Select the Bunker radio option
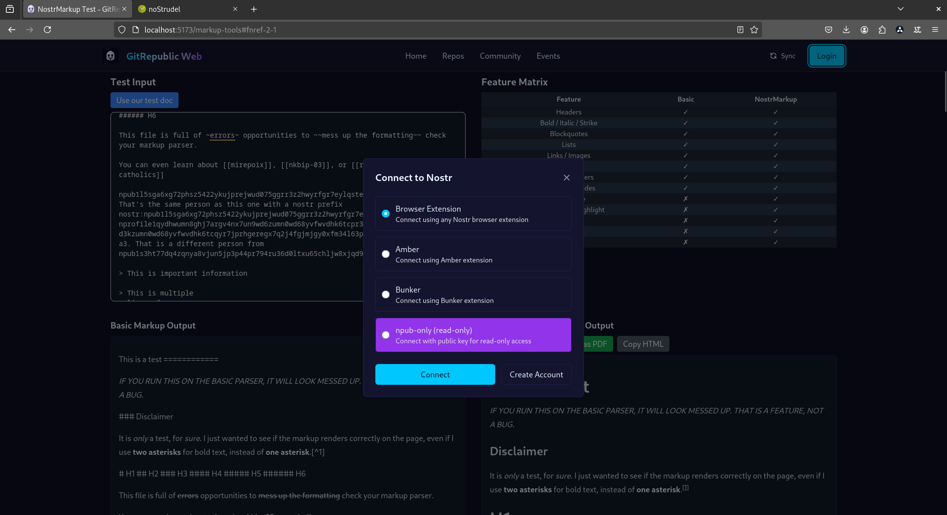947x515 pixels. pyautogui.click(x=386, y=294)
